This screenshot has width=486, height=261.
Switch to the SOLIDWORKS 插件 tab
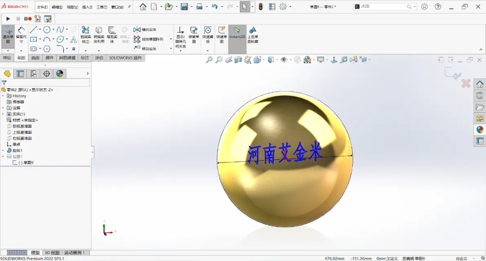coord(125,58)
